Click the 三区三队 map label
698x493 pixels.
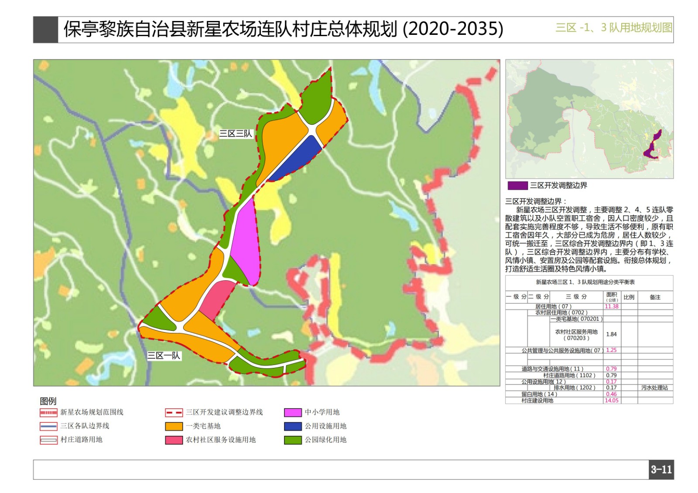[236, 134]
